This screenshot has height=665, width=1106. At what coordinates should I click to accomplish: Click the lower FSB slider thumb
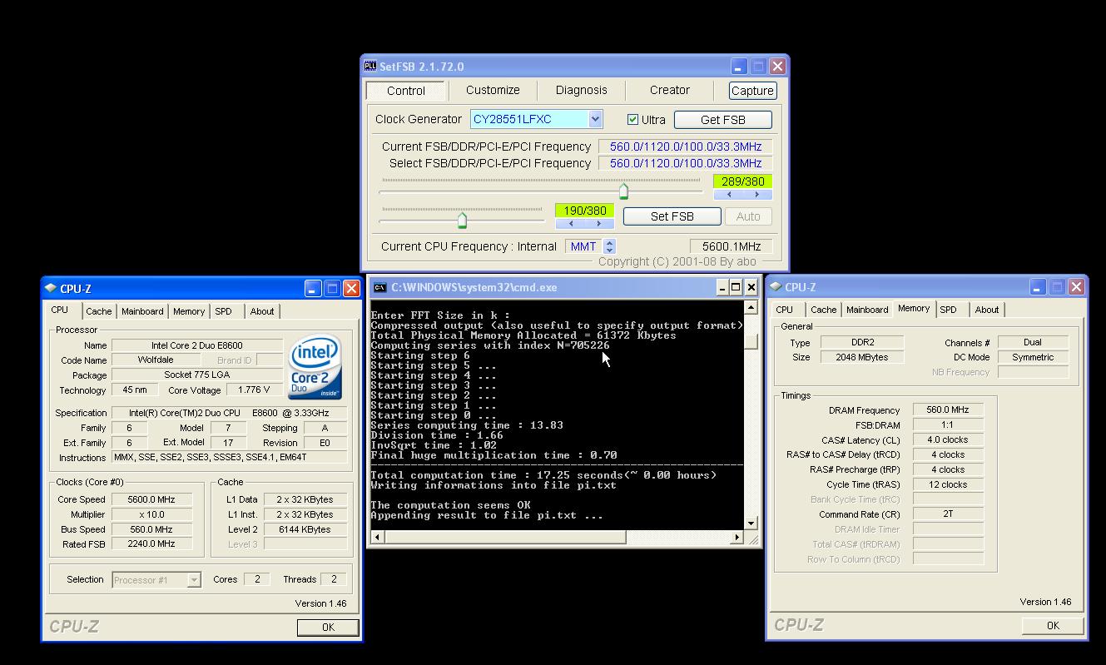pos(462,221)
